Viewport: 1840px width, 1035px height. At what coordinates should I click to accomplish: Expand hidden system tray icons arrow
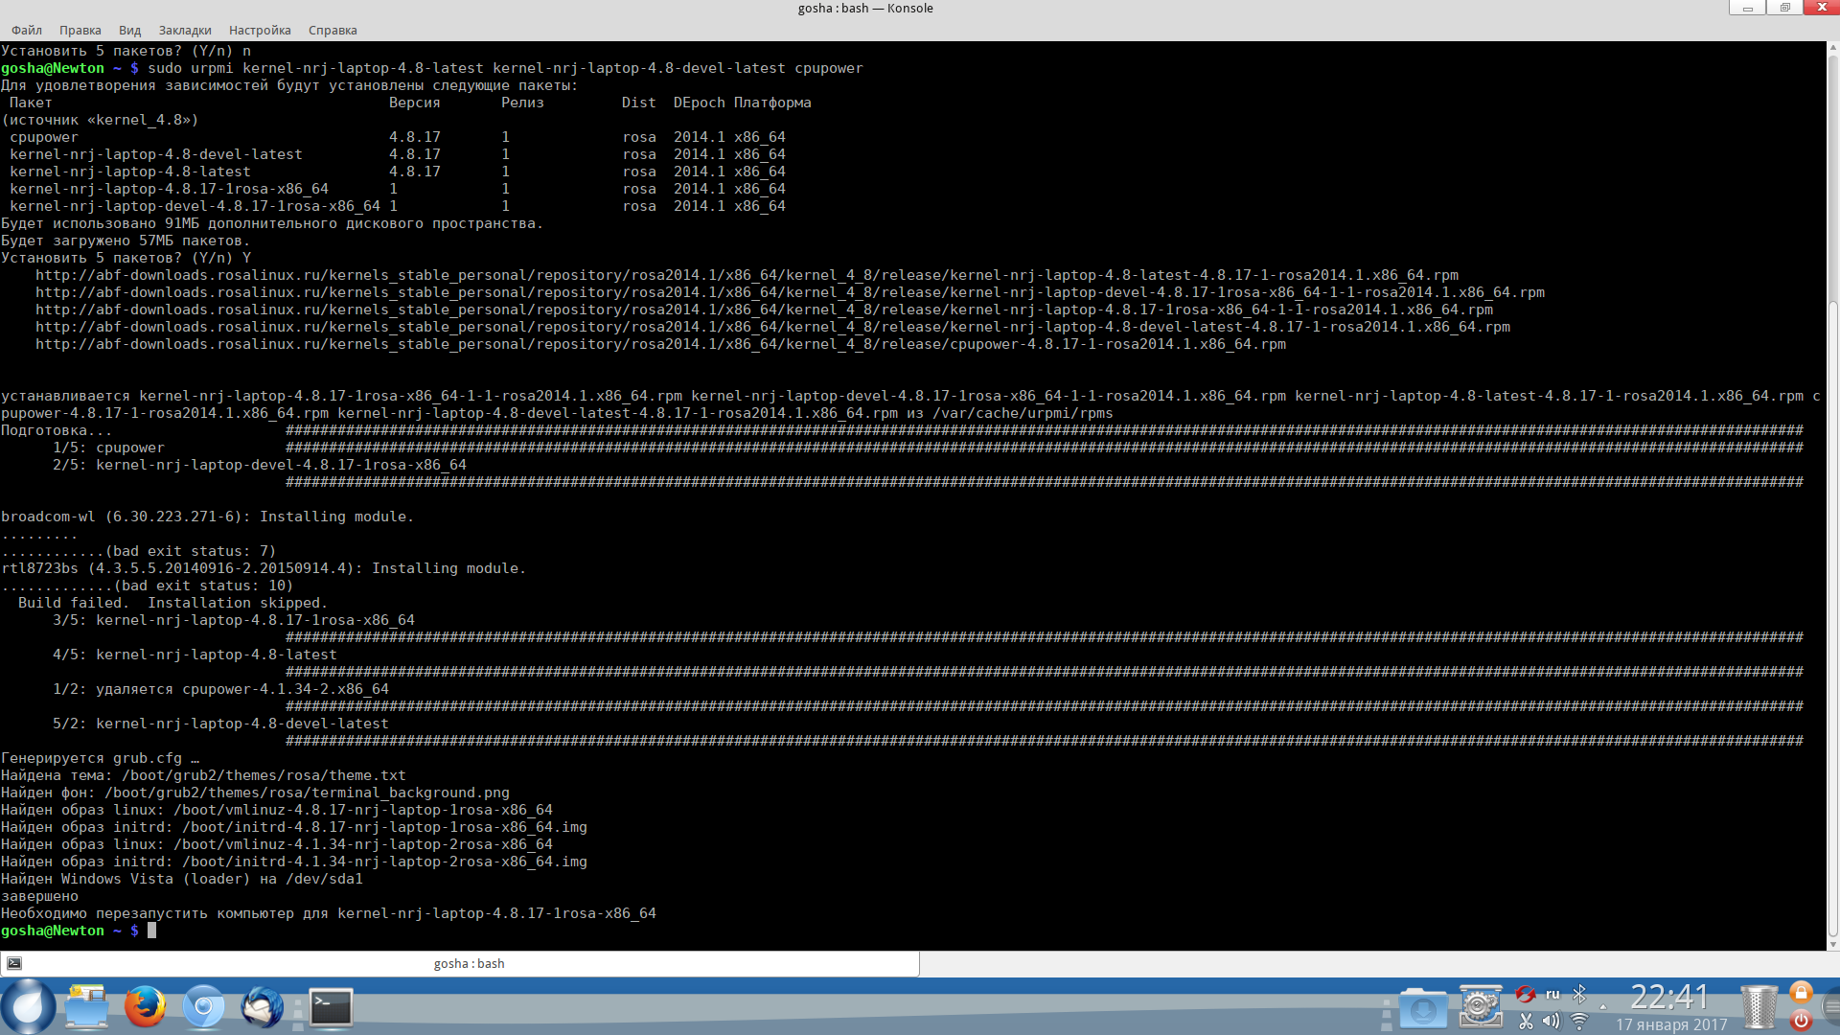[1602, 1008]
